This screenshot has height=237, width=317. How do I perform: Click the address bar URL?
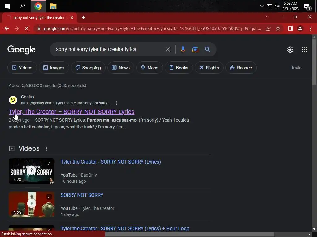click(152, 28)
